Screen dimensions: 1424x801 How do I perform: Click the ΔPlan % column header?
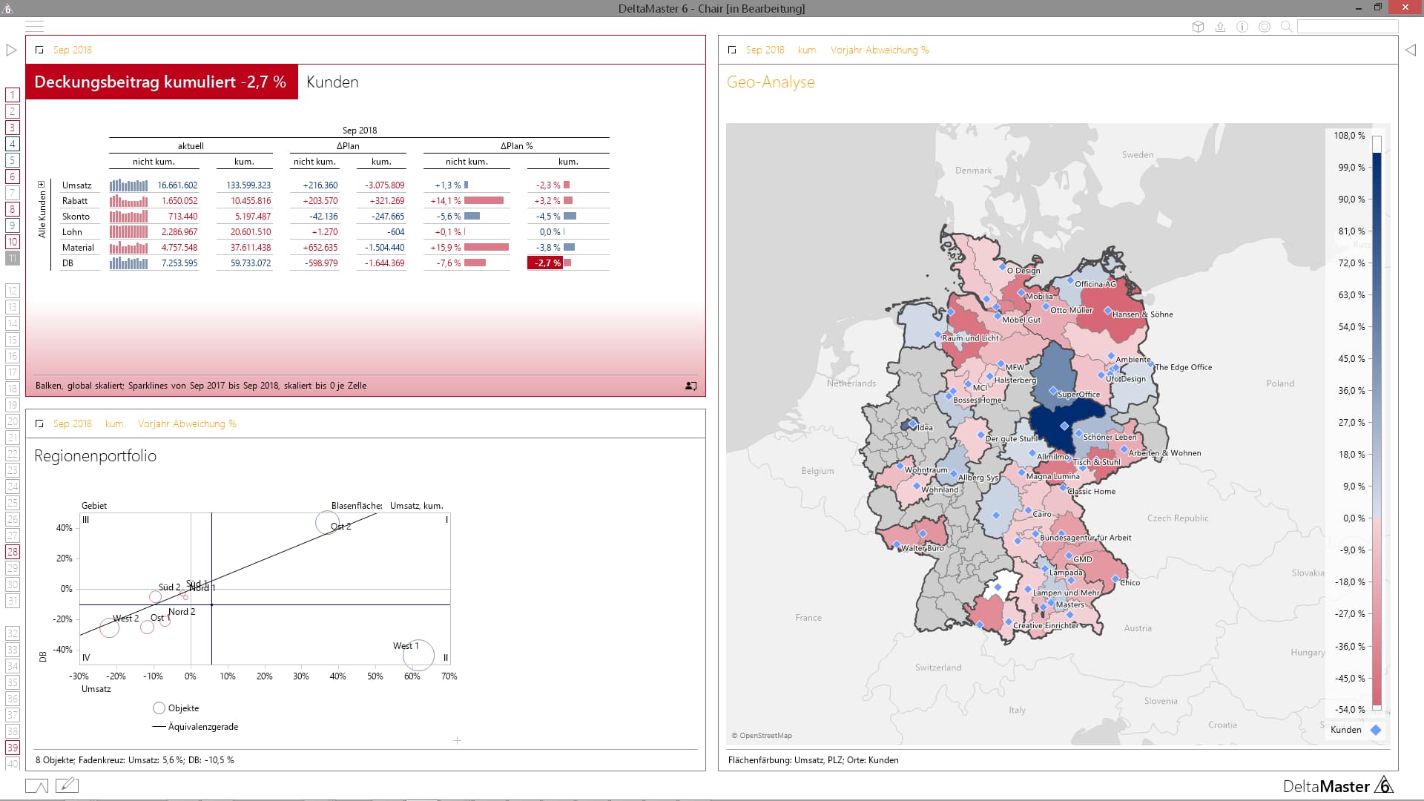point(516,146)
